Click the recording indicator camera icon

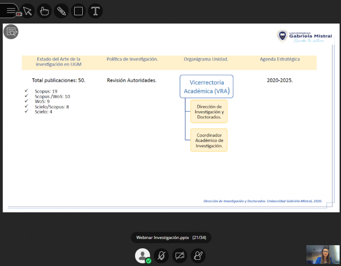[x=19, y=14]
